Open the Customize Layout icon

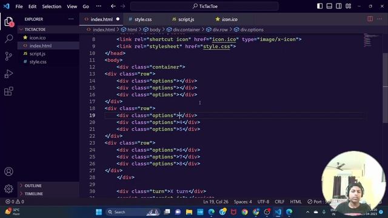[x=349, y=6]
